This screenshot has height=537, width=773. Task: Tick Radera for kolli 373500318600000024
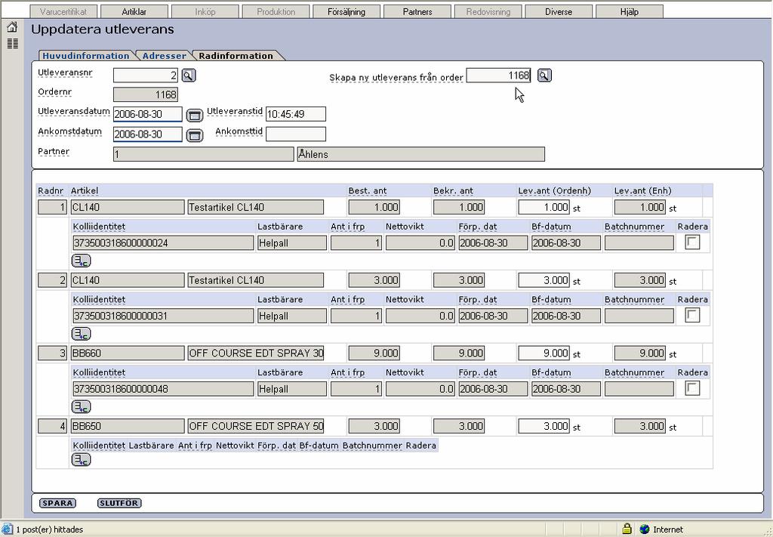pyautogui.click(x=692, y=242)
